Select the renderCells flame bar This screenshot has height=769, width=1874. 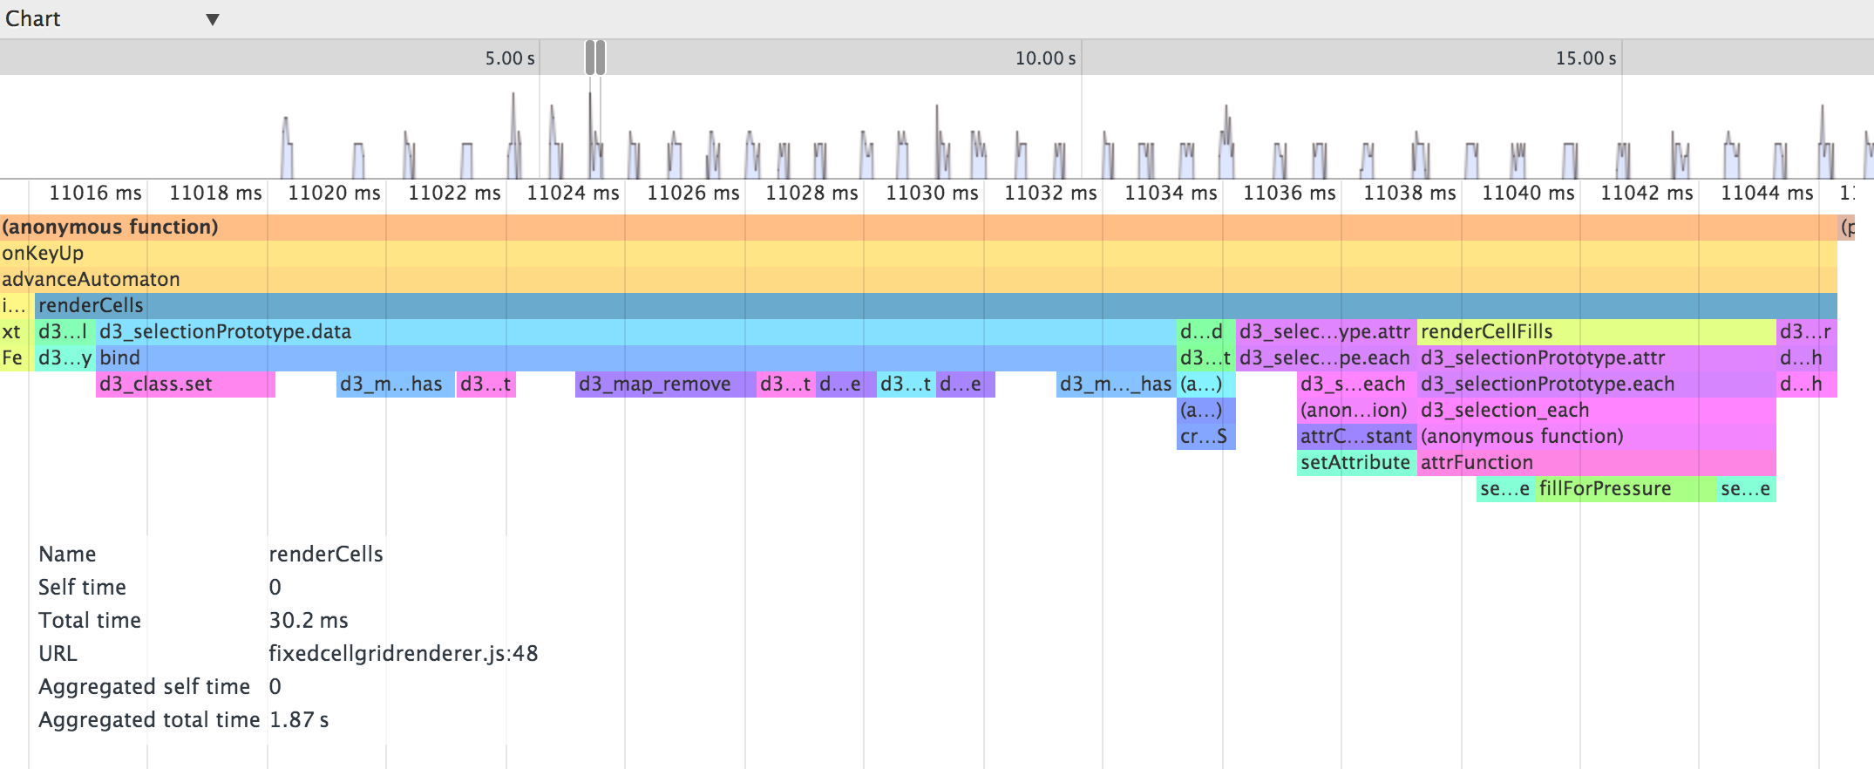pyautogui.click(x=936, y=305)
